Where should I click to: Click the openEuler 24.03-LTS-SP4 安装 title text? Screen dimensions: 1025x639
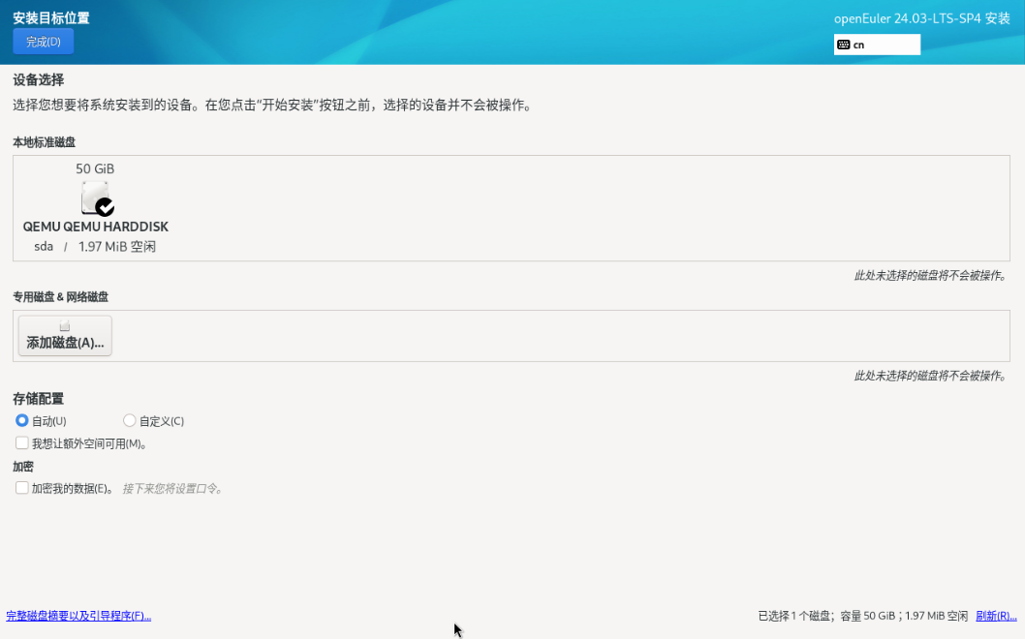921,18
